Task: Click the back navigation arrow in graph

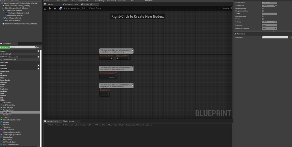Action: click(x=50, y=9)
